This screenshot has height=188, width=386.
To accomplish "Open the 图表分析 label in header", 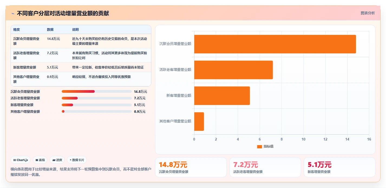I will pos(368,13).
